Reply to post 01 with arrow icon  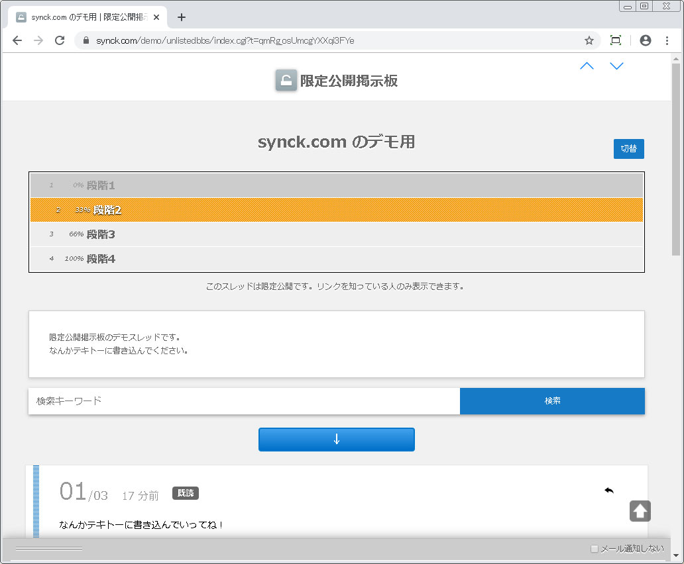(609, 491)
